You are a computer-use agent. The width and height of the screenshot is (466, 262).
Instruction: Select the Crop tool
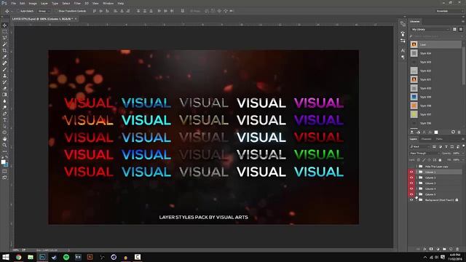tap(4, 50)
